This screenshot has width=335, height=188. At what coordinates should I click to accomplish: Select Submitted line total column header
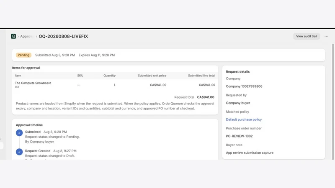coord(201,76)
